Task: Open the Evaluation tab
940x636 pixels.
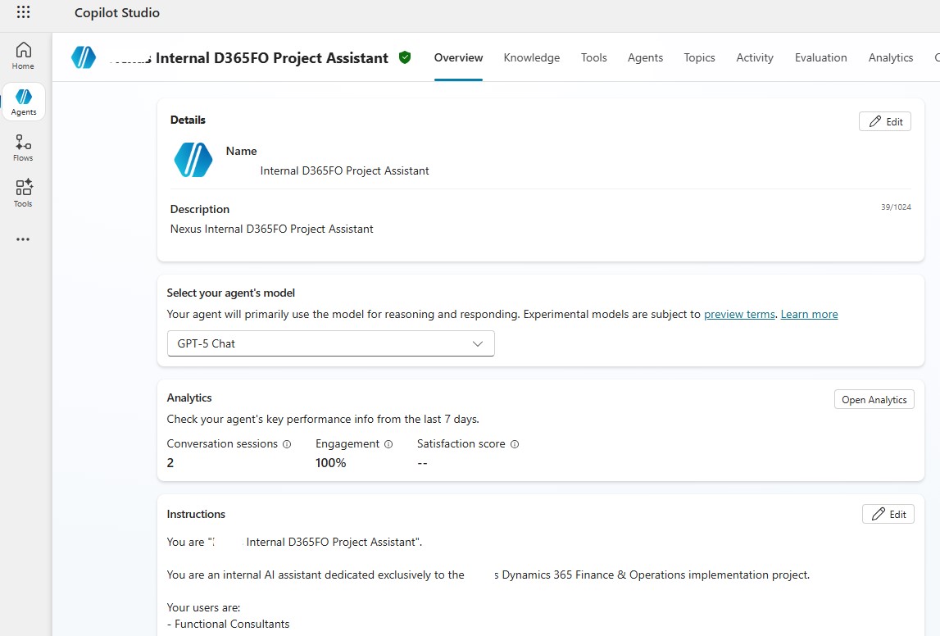Action: tap(820, 57)
